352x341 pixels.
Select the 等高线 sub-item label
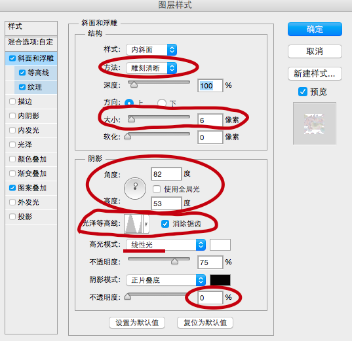(38, 73)
